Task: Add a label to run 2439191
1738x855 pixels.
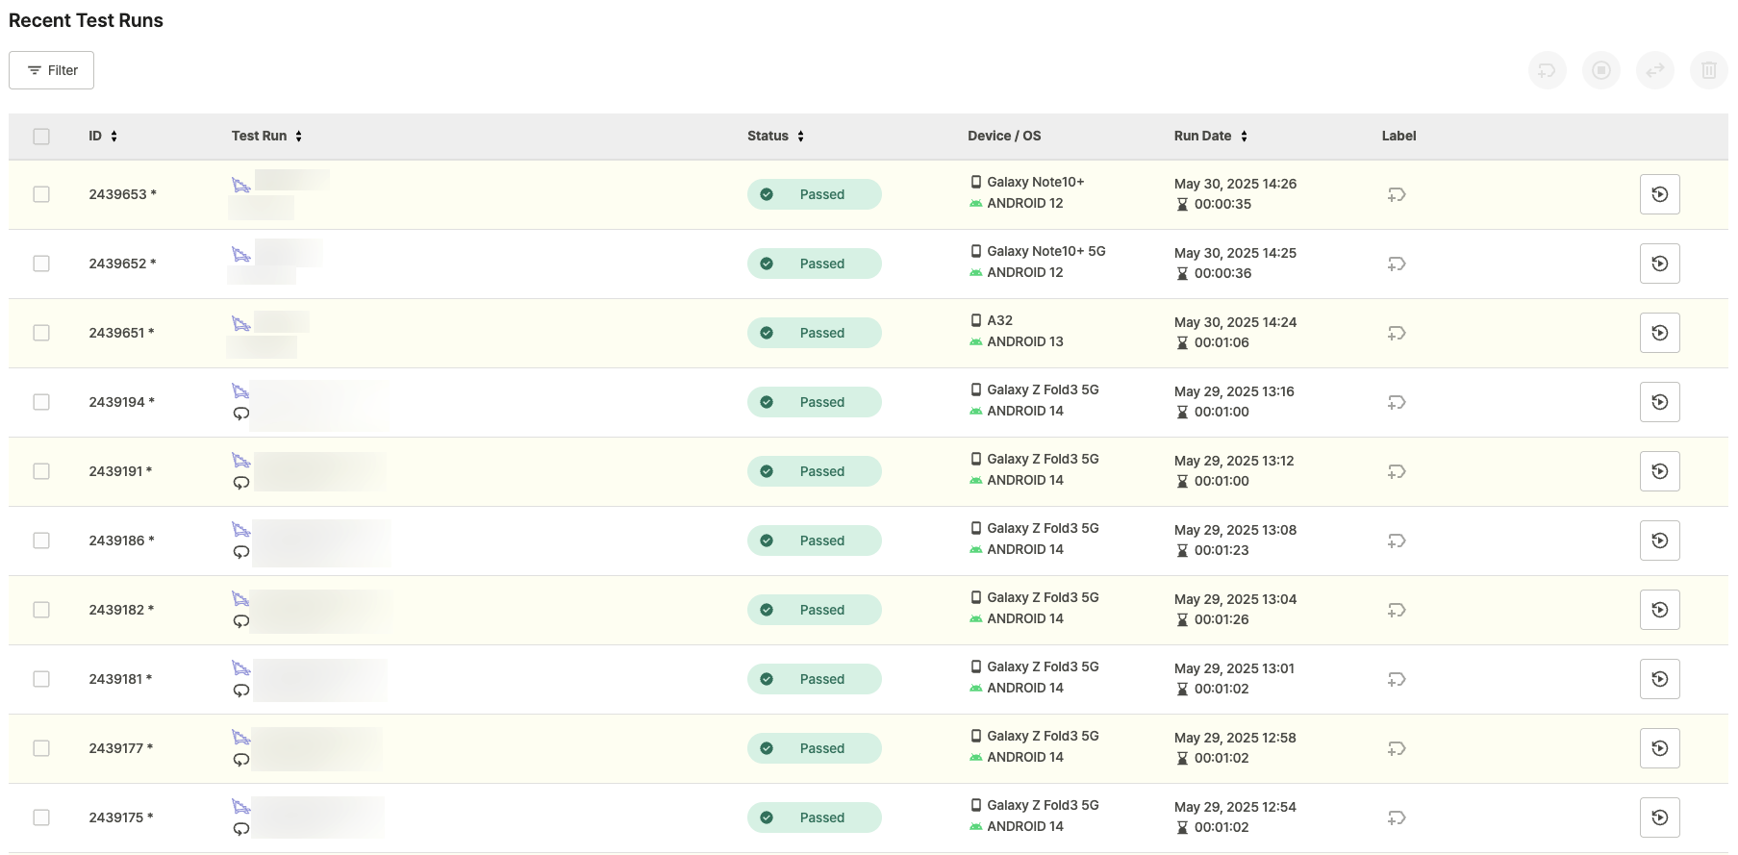Action: click(x=1397, y=471)
